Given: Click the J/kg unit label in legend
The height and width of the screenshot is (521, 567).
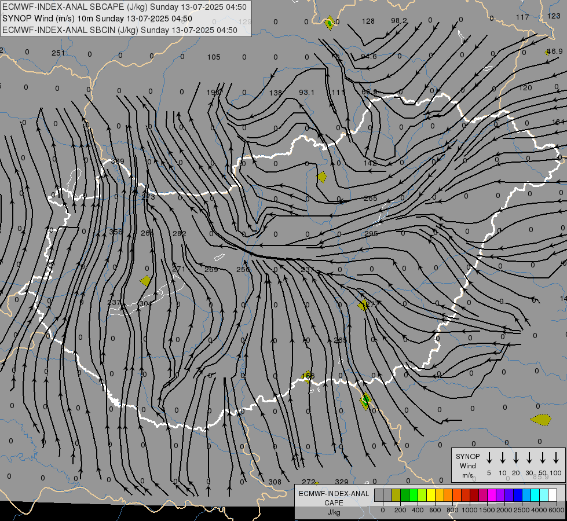Looking at the screenshot, I should [334, 513].
